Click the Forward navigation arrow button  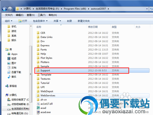[x=10, y=9]
